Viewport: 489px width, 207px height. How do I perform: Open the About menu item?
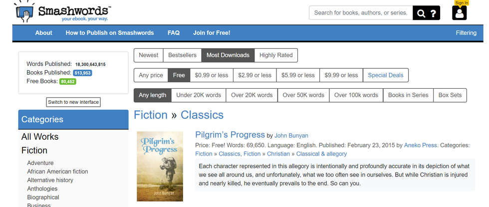tap(43, 33)
